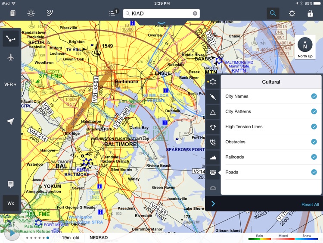
Task: Tap the blue magnifier search button
Action: tap(273, 13)
